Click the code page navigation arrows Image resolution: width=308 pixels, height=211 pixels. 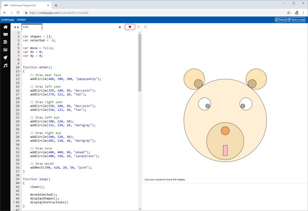pyautogui.click(x=17, y=27)
